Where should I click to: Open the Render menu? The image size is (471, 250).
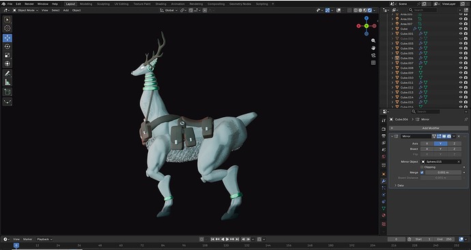pyautogui.click(x=29, y=4)
